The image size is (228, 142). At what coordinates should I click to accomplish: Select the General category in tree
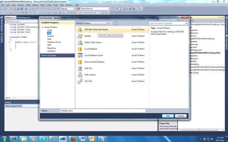click(x=50, y=36)
